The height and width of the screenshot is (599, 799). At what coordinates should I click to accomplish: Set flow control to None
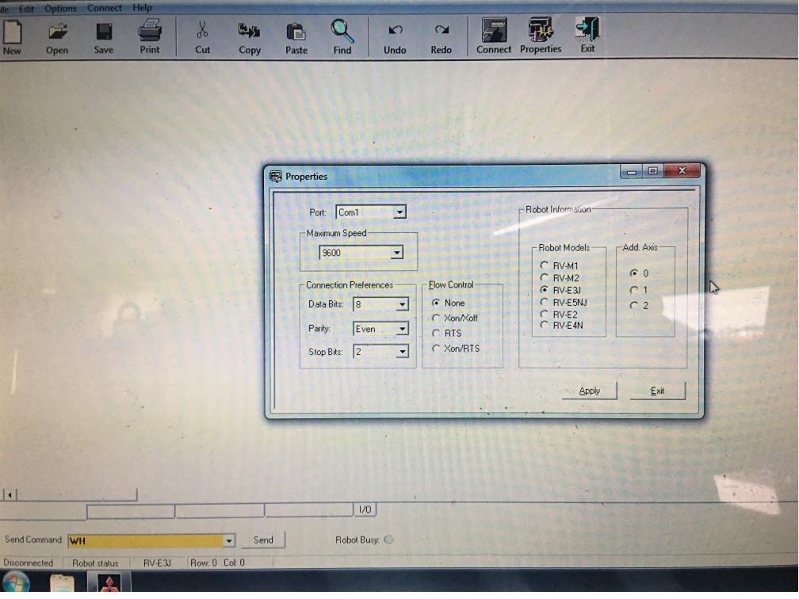coord(436,303)
